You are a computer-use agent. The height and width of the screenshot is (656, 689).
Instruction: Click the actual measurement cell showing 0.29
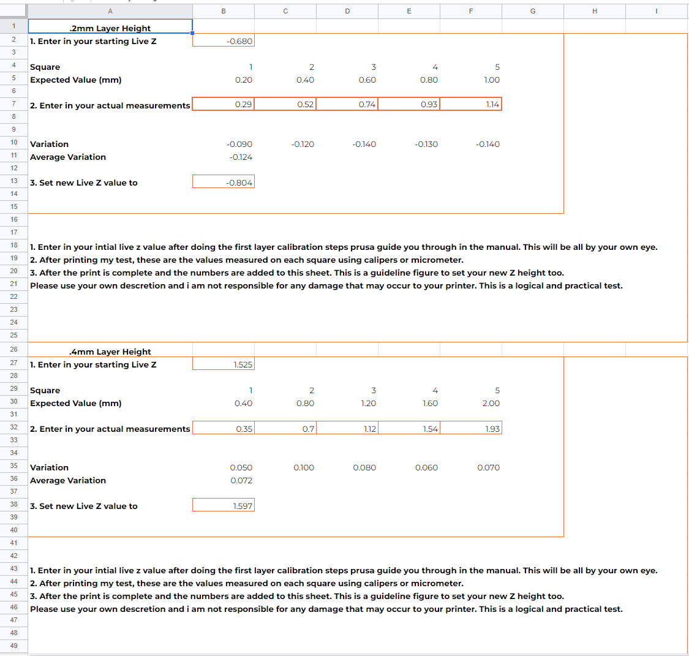(224, 104)
